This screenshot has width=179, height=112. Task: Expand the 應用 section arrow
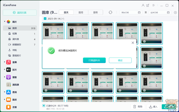pos(5,92)
